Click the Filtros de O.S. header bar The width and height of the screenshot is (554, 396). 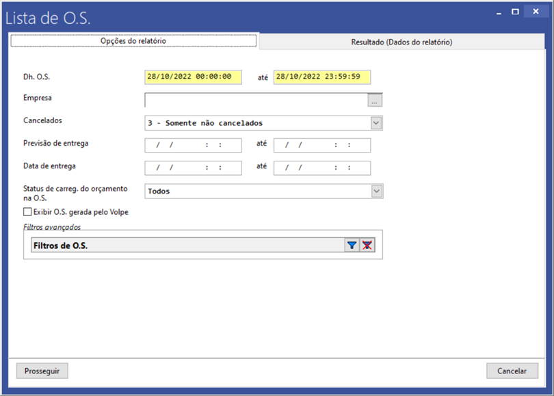(x=185, y=246)
